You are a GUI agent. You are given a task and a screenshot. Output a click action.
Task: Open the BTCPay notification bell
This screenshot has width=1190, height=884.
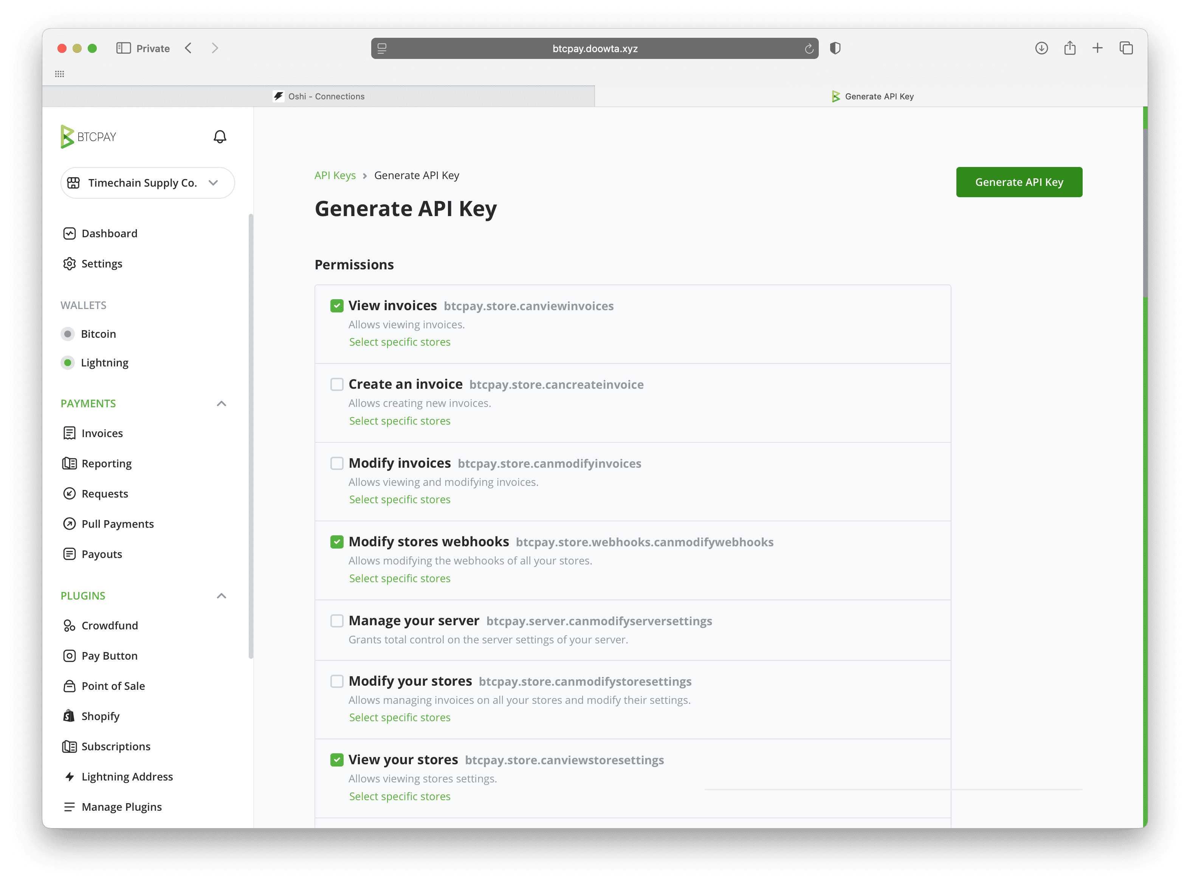tap(220, 136)
